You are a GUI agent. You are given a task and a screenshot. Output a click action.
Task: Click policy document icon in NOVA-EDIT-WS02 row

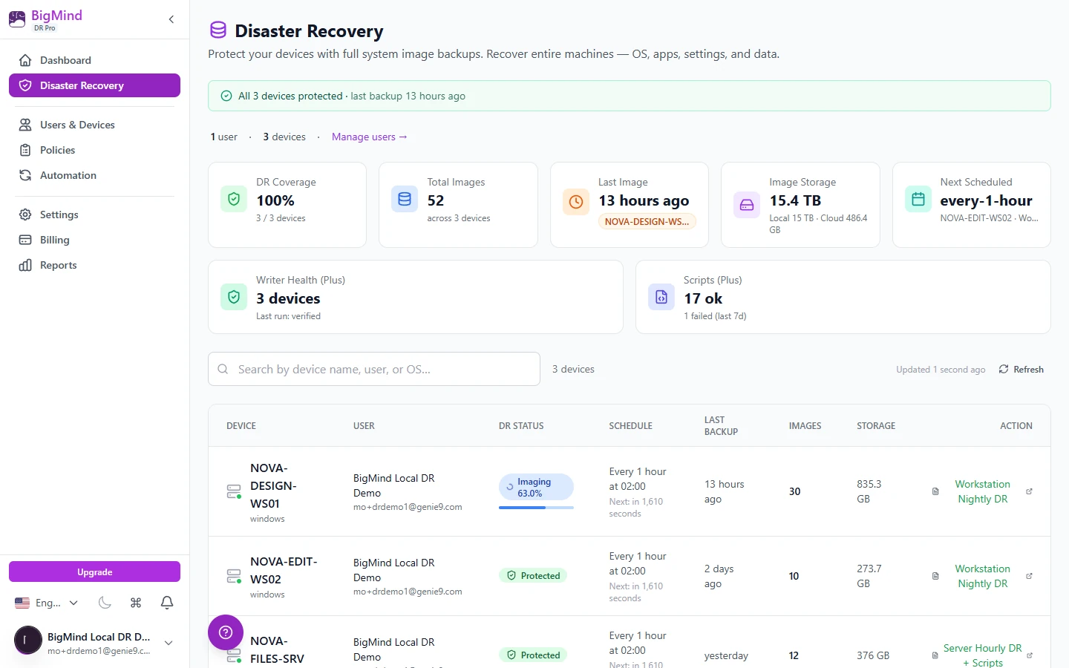click(935, 576)
